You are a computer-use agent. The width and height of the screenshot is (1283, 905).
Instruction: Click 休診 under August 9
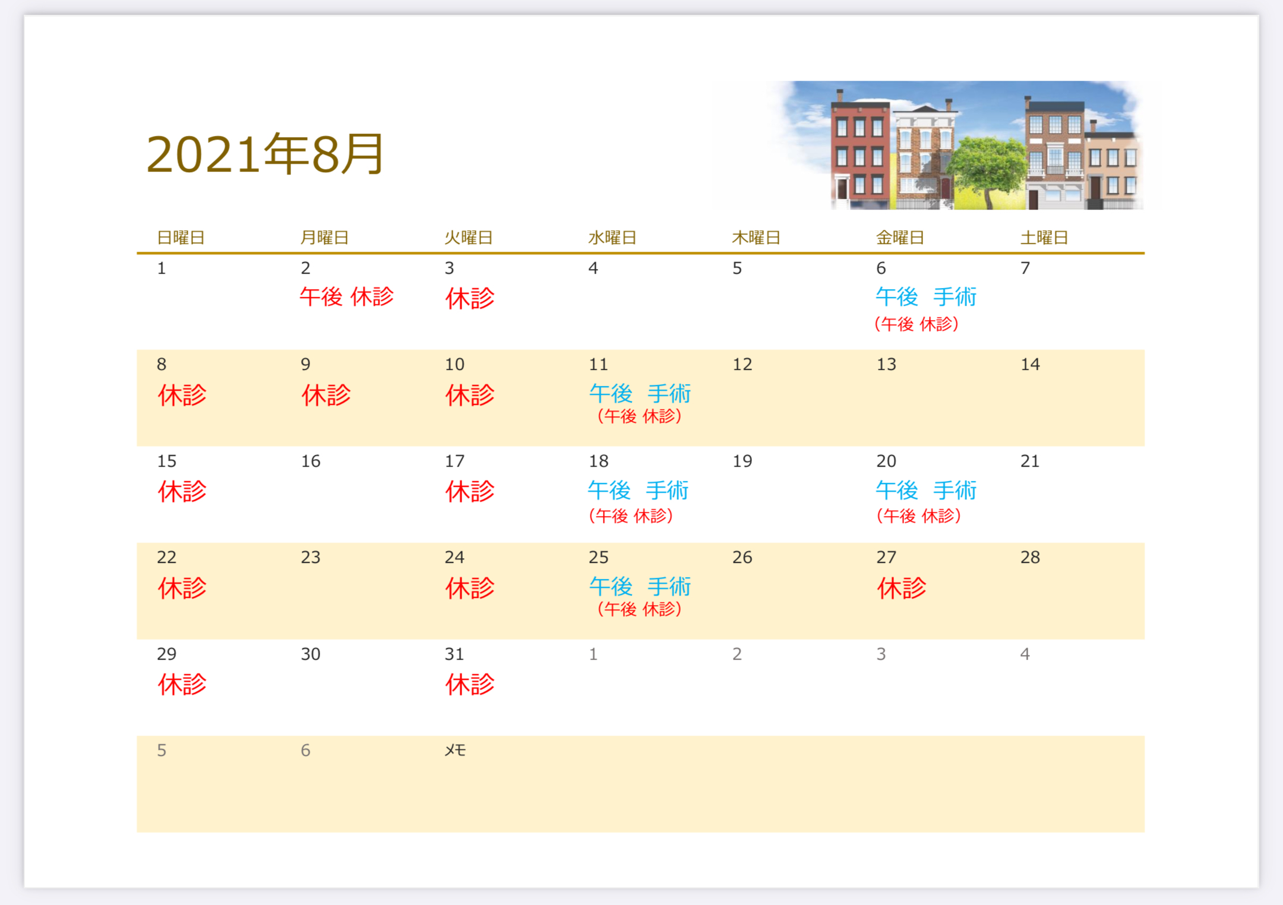click(x=326, y=395)
